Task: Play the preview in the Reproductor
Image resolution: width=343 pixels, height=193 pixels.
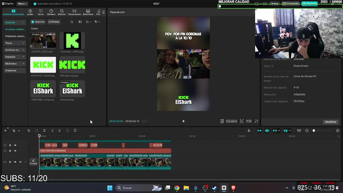Action: click(184, 121)
